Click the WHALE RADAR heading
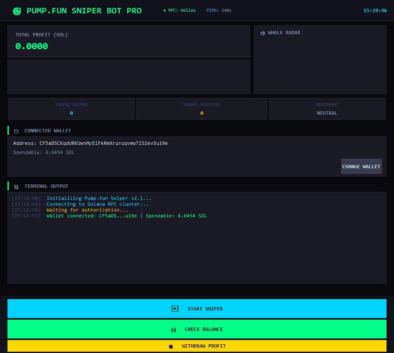Screen dimensions: 394x353 pos(284,33)
